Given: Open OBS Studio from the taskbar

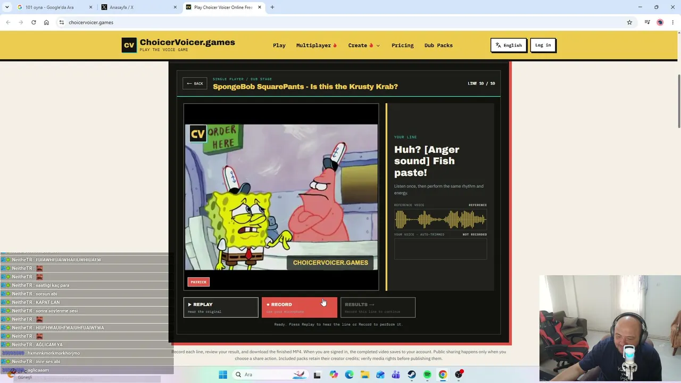Looking at the screenshot, I should tap(459, 374).
